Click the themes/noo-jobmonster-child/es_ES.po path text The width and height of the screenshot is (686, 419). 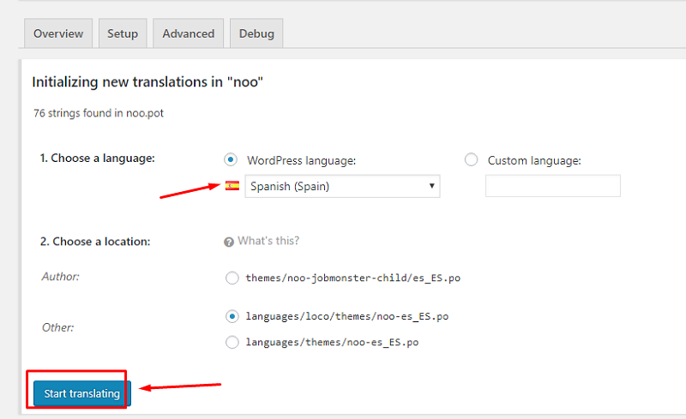pyautogui.click(x=353, y=278)
